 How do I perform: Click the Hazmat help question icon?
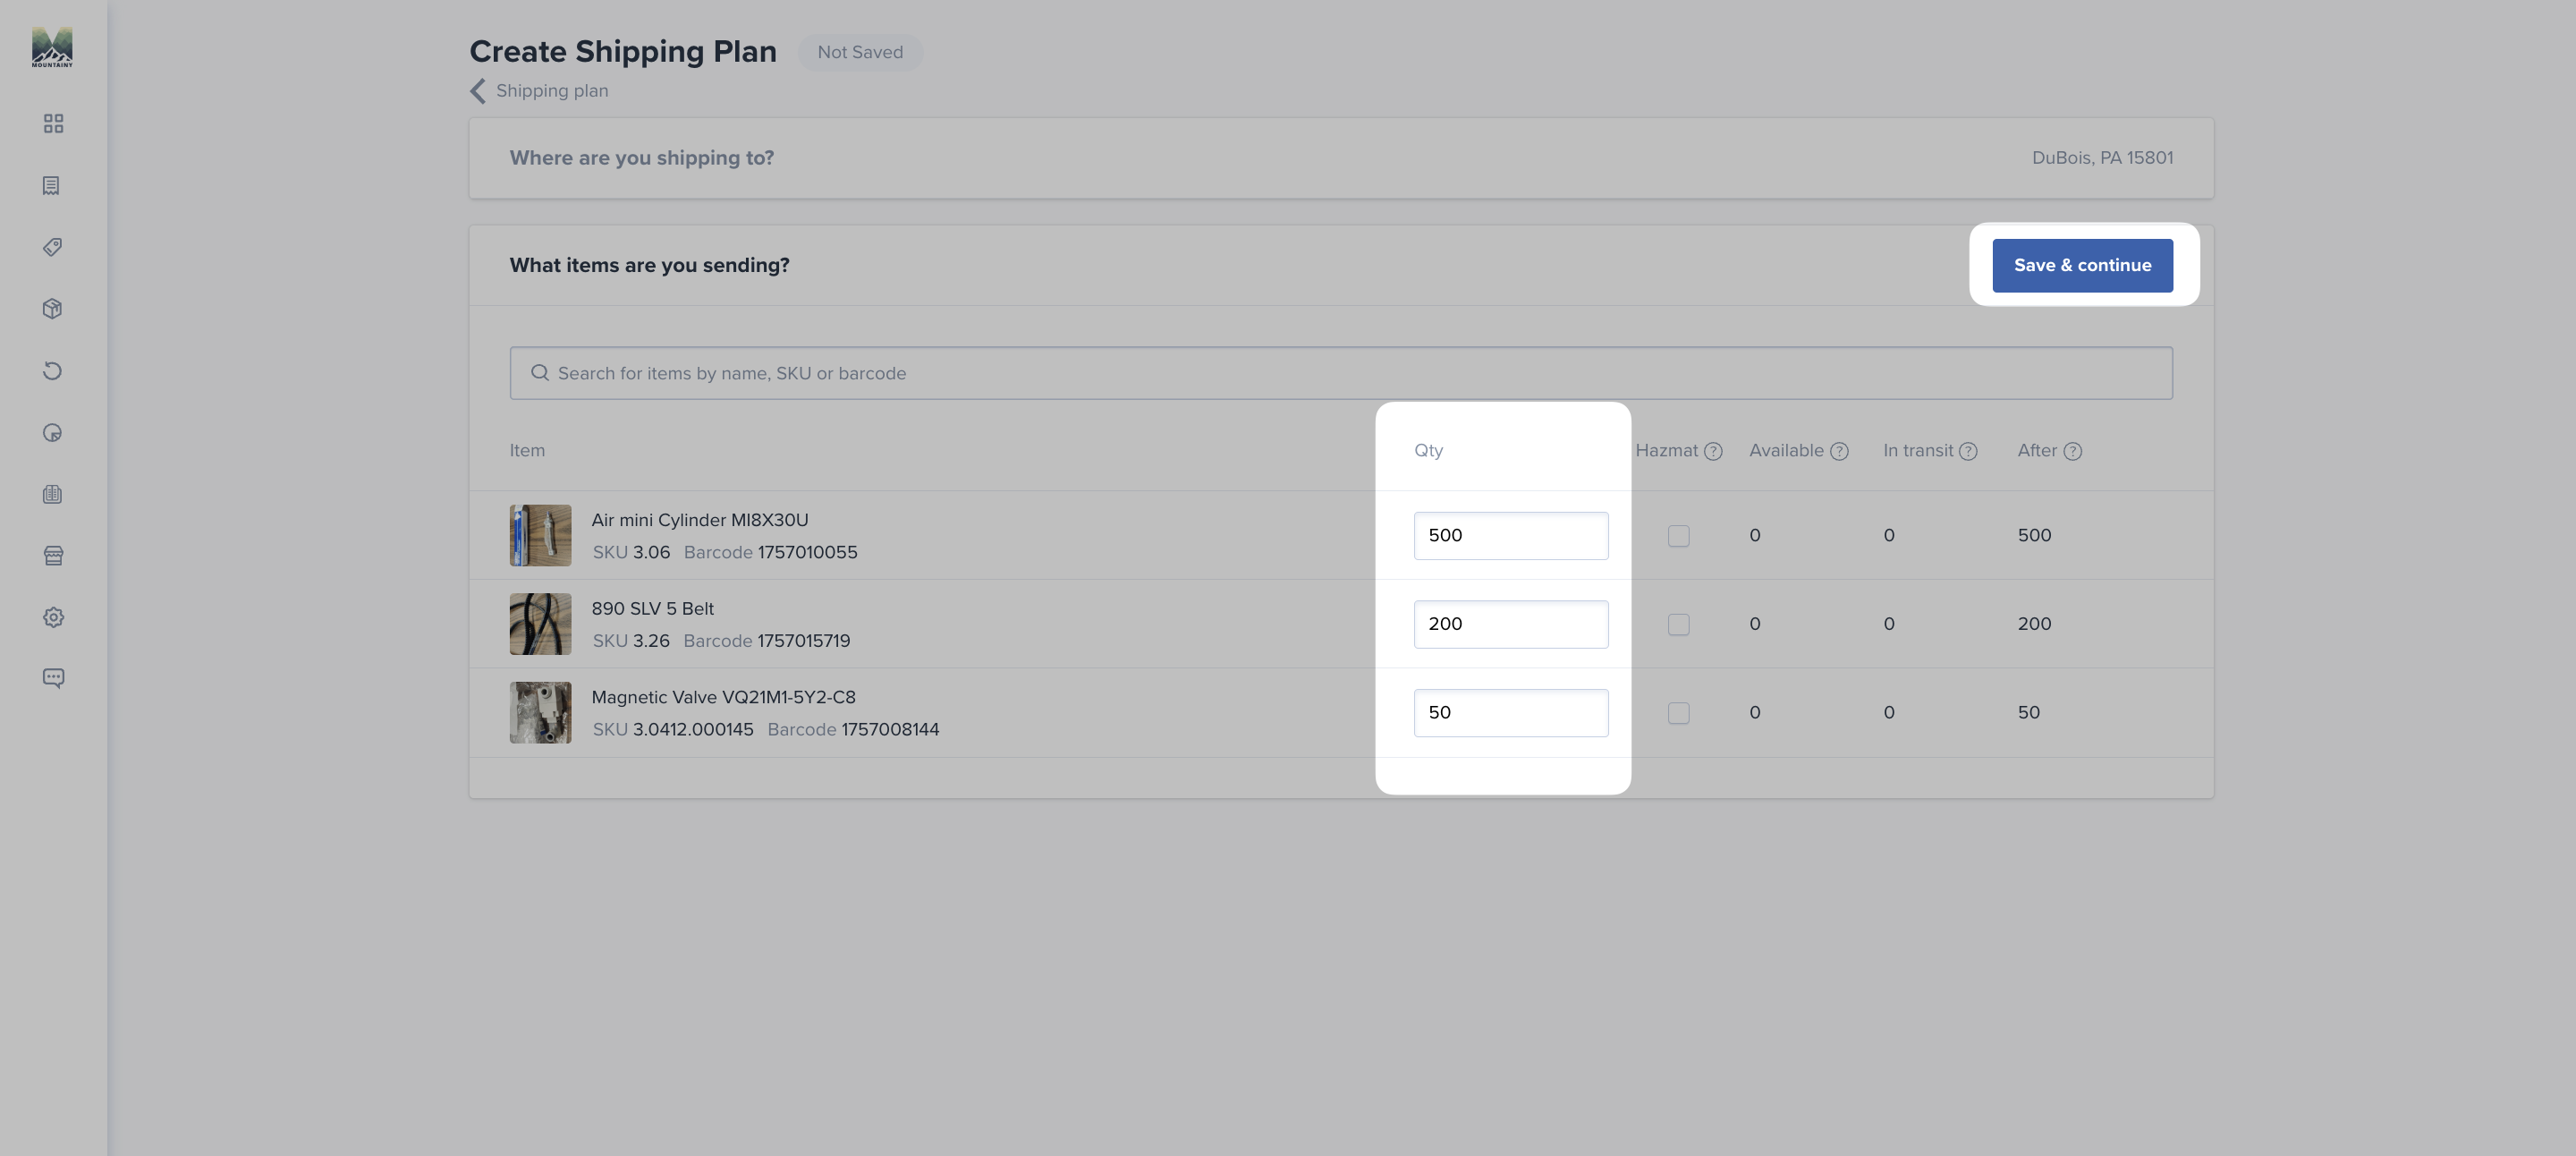[1713, 451]
